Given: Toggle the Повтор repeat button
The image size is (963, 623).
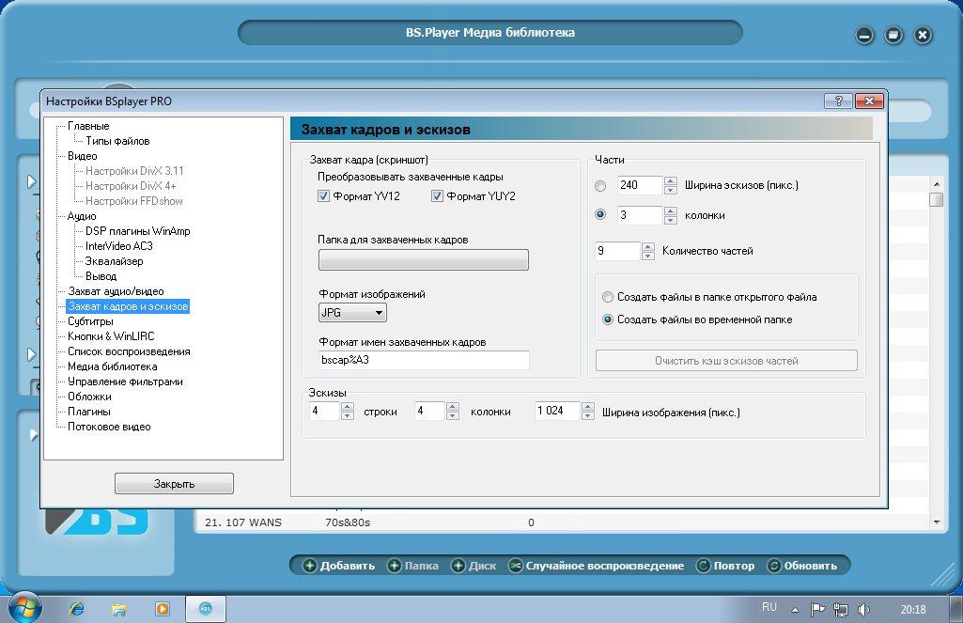Looking at the screenshot, I should coord(725,566).
